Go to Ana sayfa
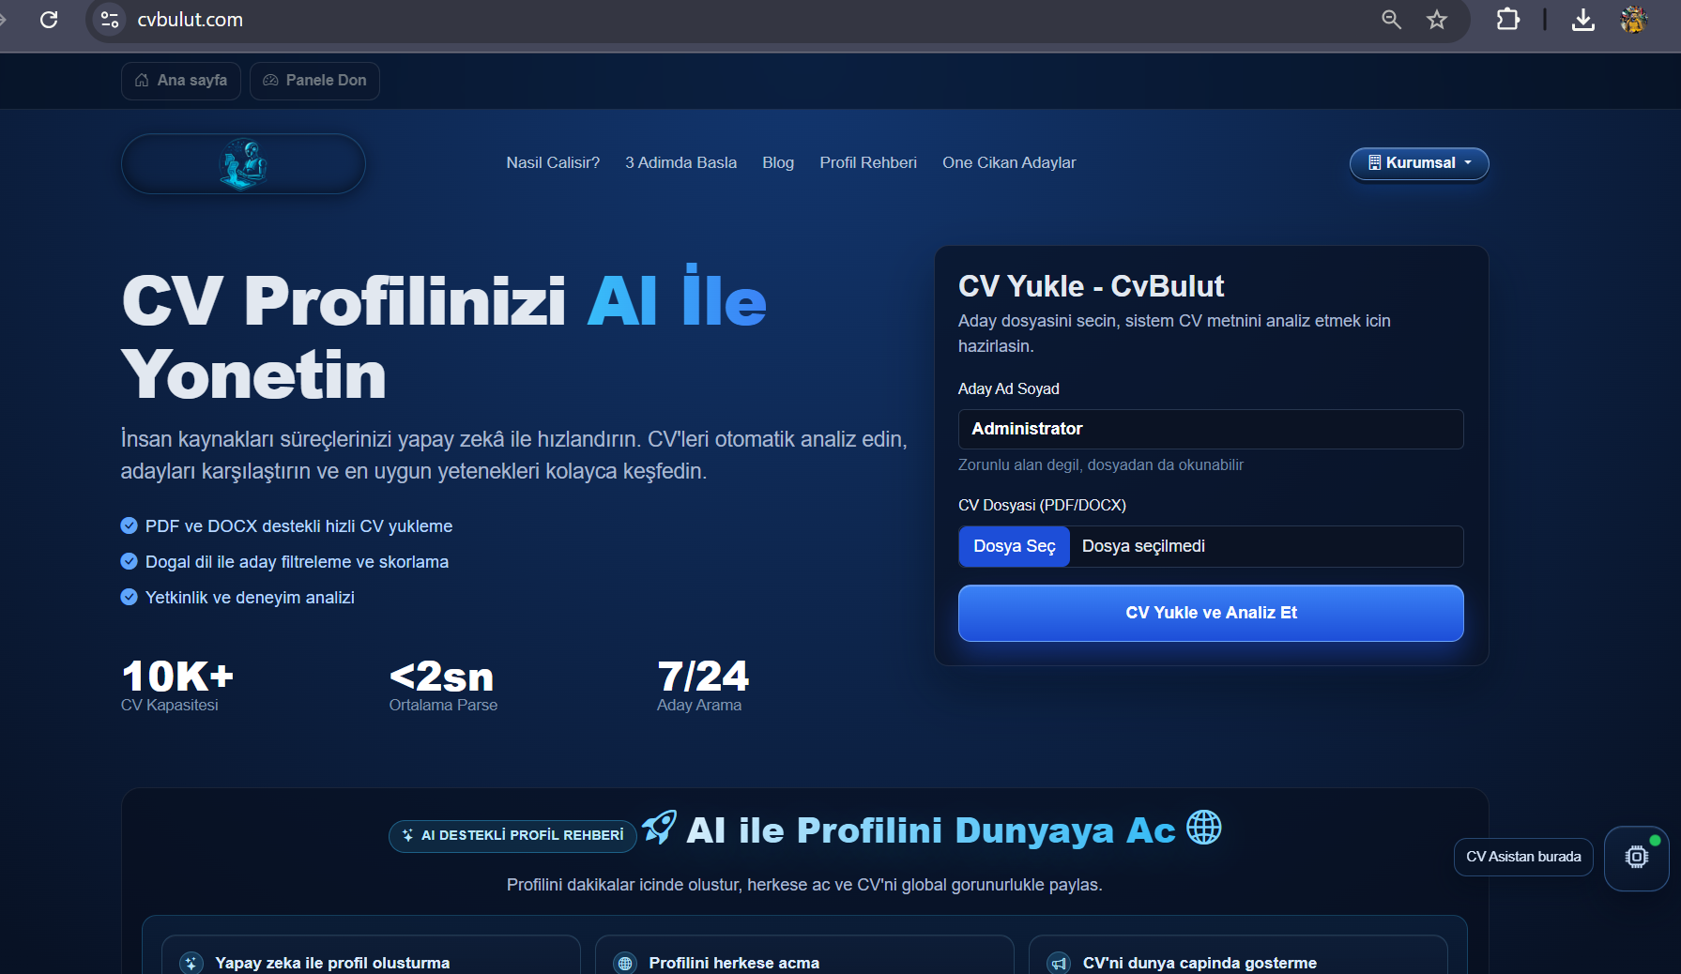 tap(181, 81)
